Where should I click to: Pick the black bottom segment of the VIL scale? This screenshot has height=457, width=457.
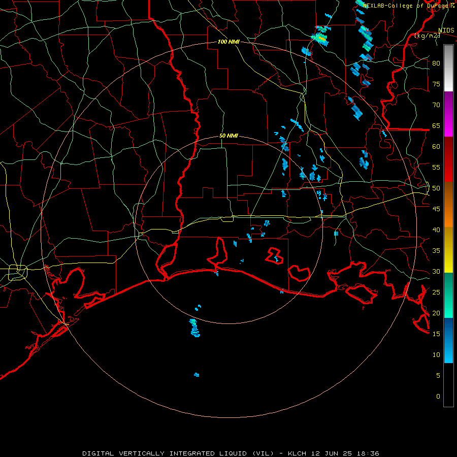(x=448, y=384)
